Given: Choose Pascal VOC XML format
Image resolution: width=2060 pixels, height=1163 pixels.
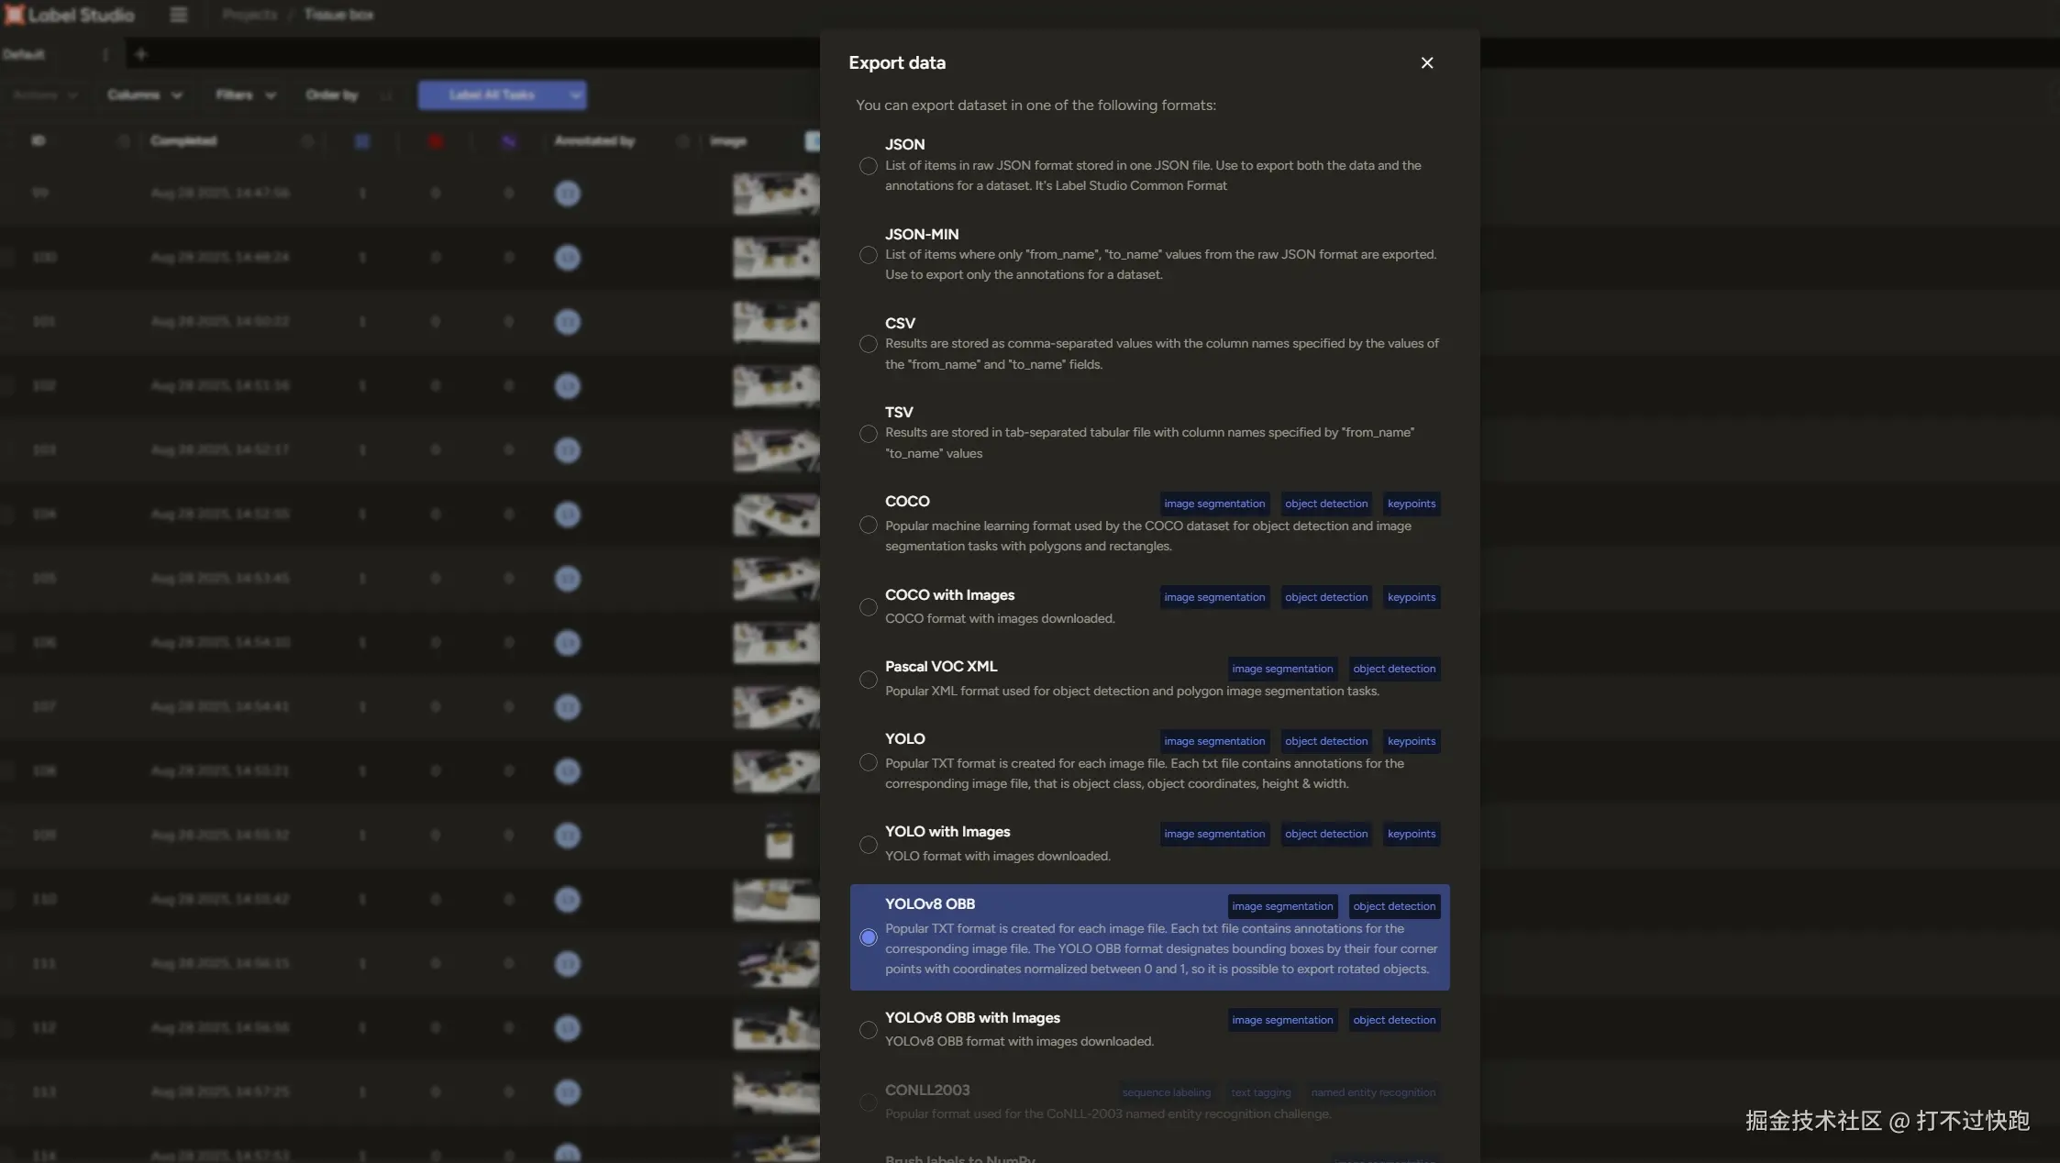Looking at the screenshot, I should point(868,680).
